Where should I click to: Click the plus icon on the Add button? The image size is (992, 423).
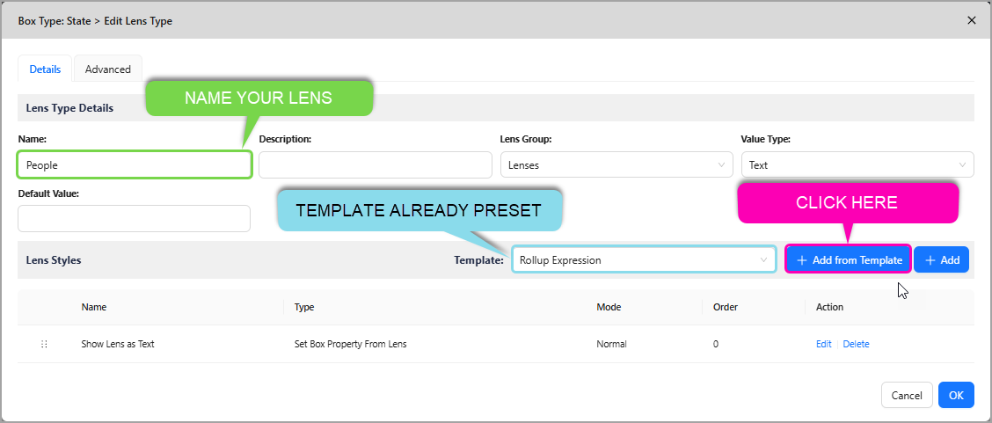[x=930, y=260]
